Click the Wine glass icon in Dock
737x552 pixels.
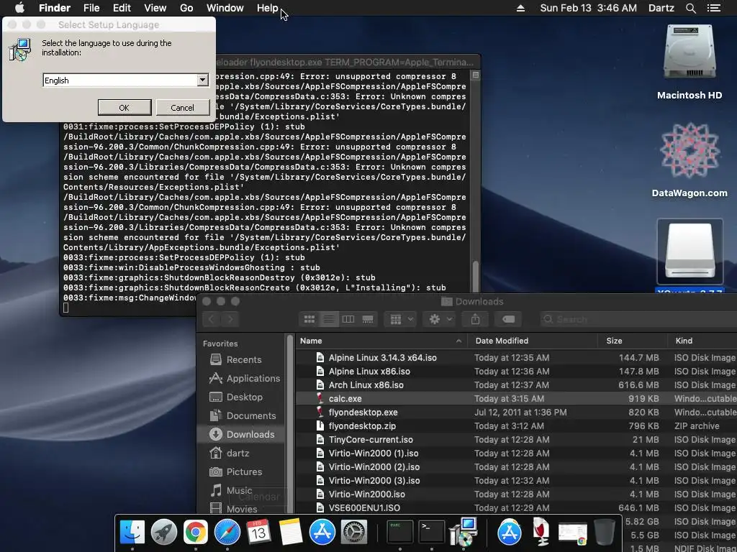coord(541,532)
